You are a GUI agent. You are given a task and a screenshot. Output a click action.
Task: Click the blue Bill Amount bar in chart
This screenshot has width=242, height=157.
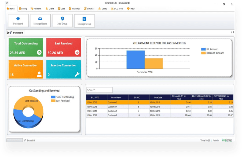click(135, 59)
